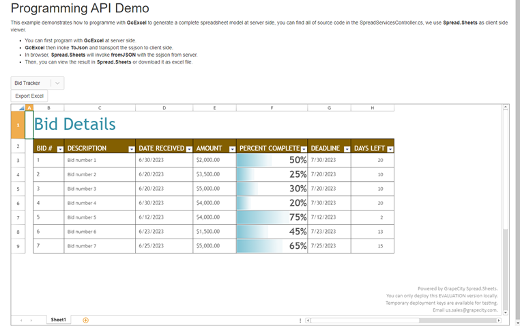Screen dimensions: 520x326
Task: Select column F header
Action: click(272, 108)
